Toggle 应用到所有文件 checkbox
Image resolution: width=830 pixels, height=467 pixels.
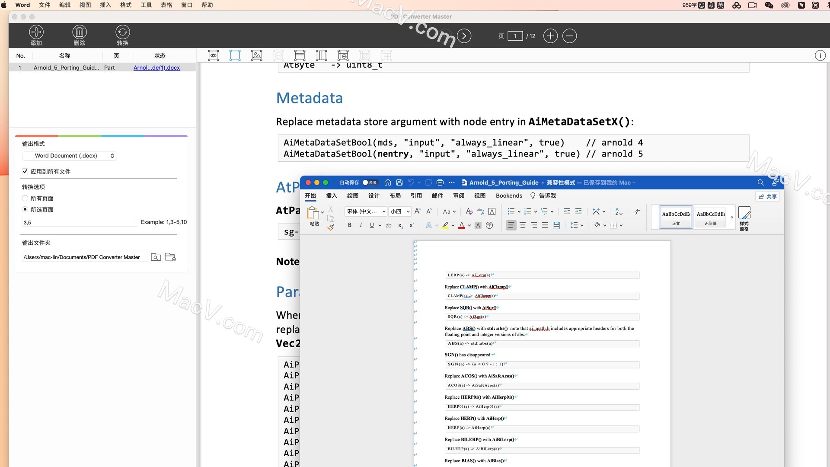click(x=25, y=171)
